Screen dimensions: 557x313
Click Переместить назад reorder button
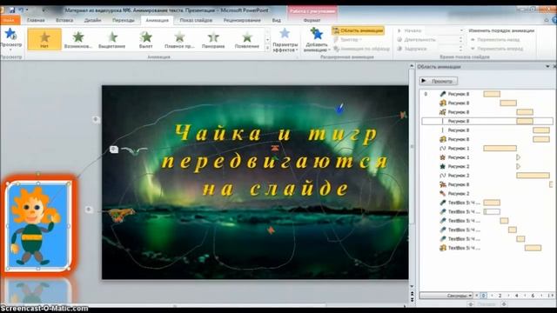[495, 40]
